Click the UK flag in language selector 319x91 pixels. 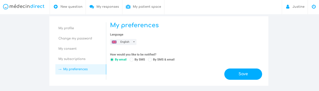click(114, 42)
